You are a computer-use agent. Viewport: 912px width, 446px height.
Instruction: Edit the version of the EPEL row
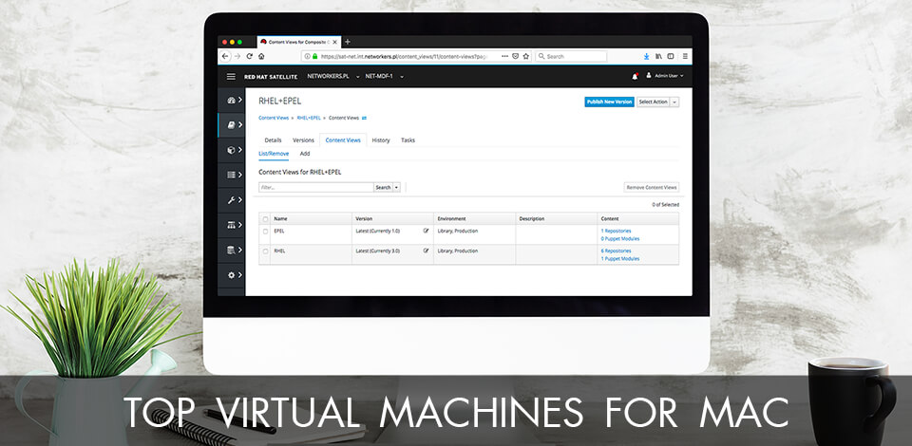point(426,231)
